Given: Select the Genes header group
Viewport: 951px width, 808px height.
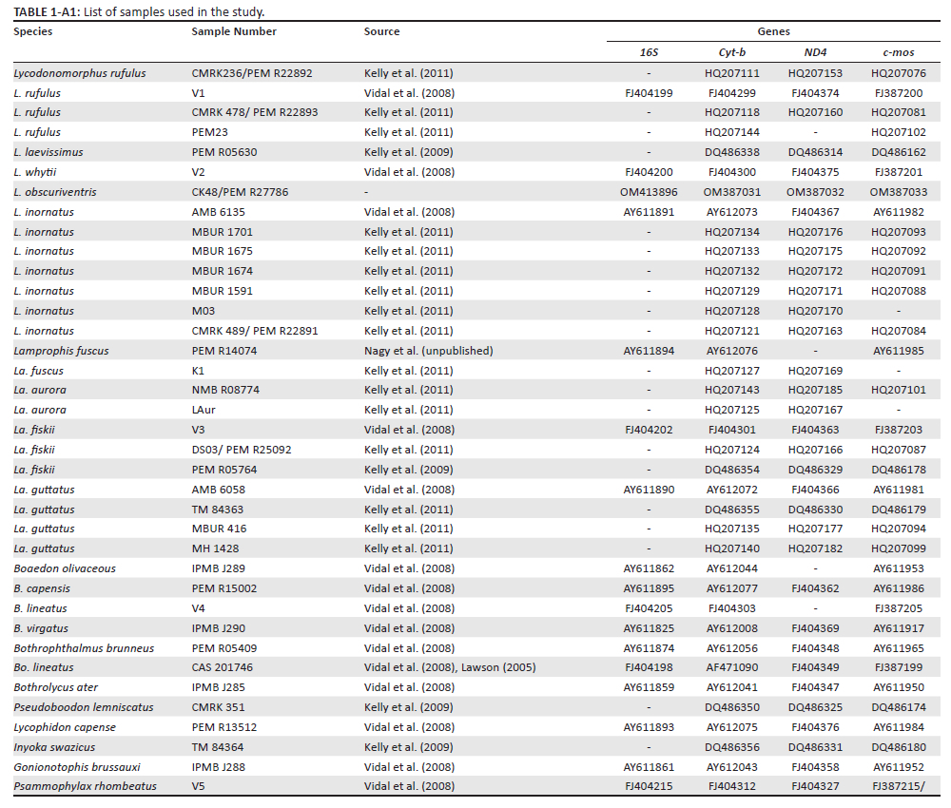Looking at the screenshot, I should click(773, 31).
